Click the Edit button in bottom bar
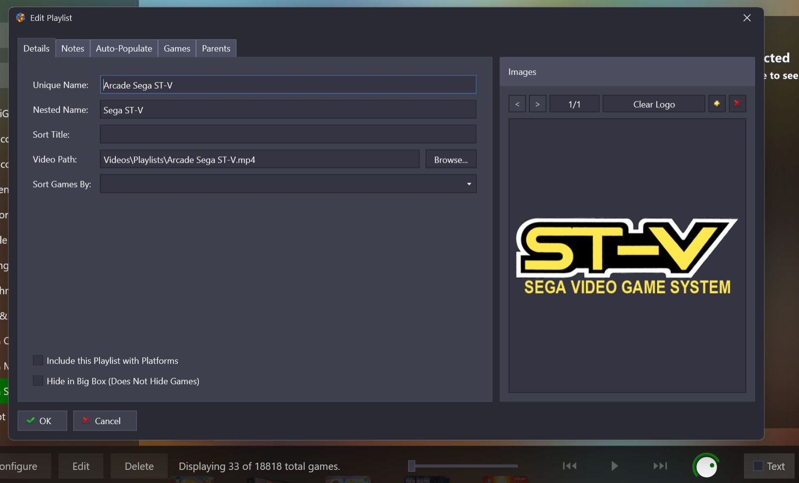The image size is (799, 483). tap(81, 466)
